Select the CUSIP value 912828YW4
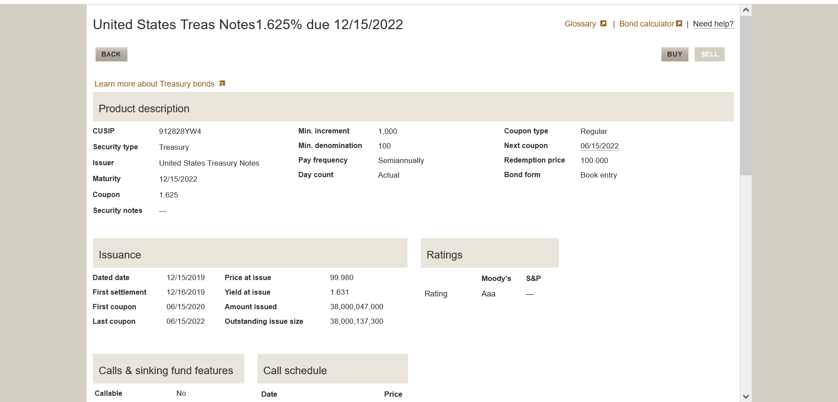Image resolution: width=838 pixels, height=402 pixels. point(180,131)
